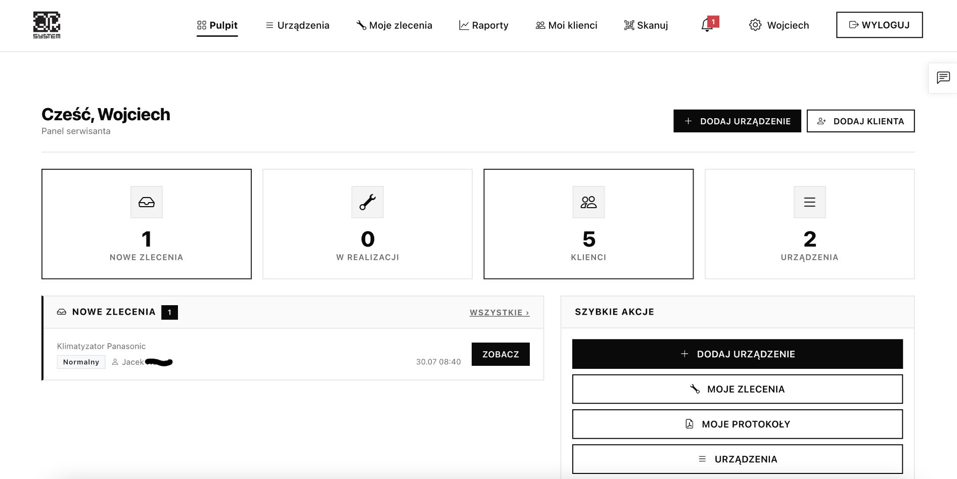Open Moi klienci navigation item
Image resolution: width=957 pixels, height=479 pixels.
[x=566, y=25]
